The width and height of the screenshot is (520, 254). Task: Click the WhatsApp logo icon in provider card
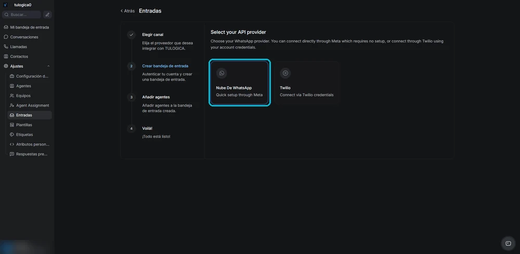coord(222,73)
